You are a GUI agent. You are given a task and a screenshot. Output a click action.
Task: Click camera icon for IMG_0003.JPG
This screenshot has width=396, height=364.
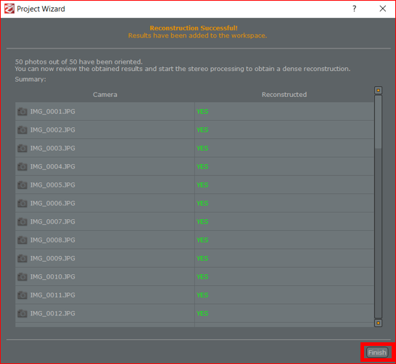[22, 148]
